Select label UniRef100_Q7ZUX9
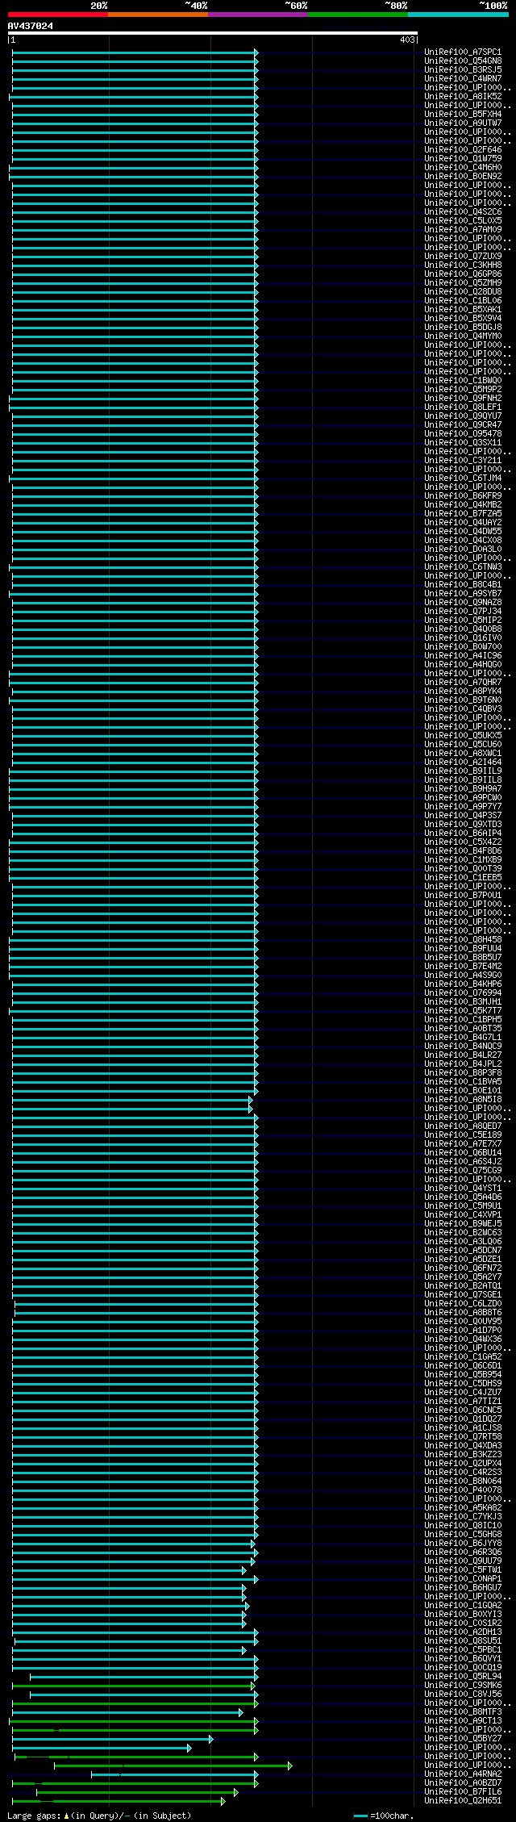 [x=463, y=256]
